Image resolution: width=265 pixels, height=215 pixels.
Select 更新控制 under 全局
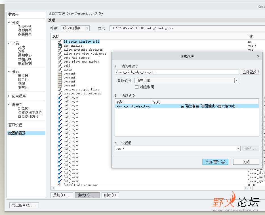[x=25, y=63]
